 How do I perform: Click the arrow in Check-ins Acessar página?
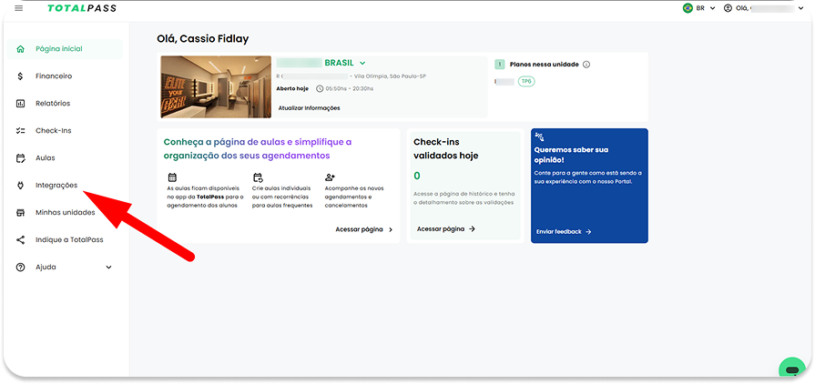(472, 228)
